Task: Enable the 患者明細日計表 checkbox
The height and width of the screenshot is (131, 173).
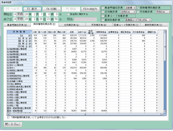Action: point(103,8)
